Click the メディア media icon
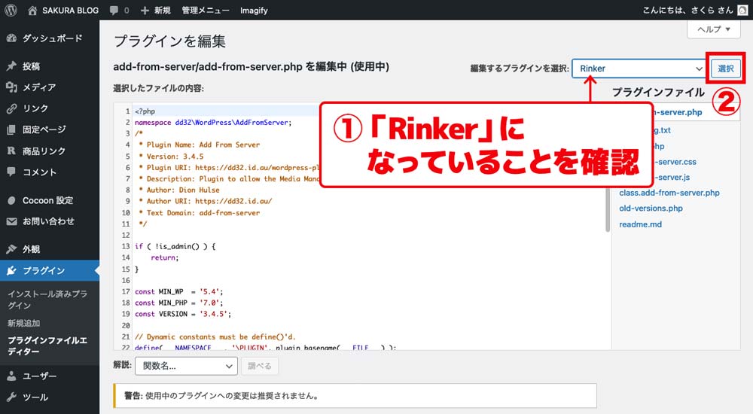Viewport: 753px width, 414px height. point(11,87)
